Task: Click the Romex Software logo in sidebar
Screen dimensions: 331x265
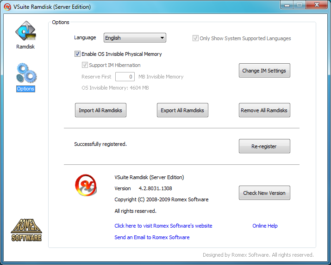Action: coord(26,230)
